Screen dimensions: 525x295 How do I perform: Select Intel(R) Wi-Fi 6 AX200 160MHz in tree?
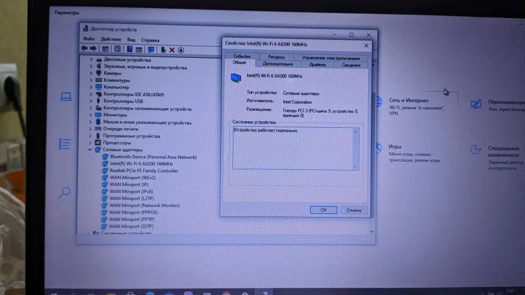pos(141,164)
